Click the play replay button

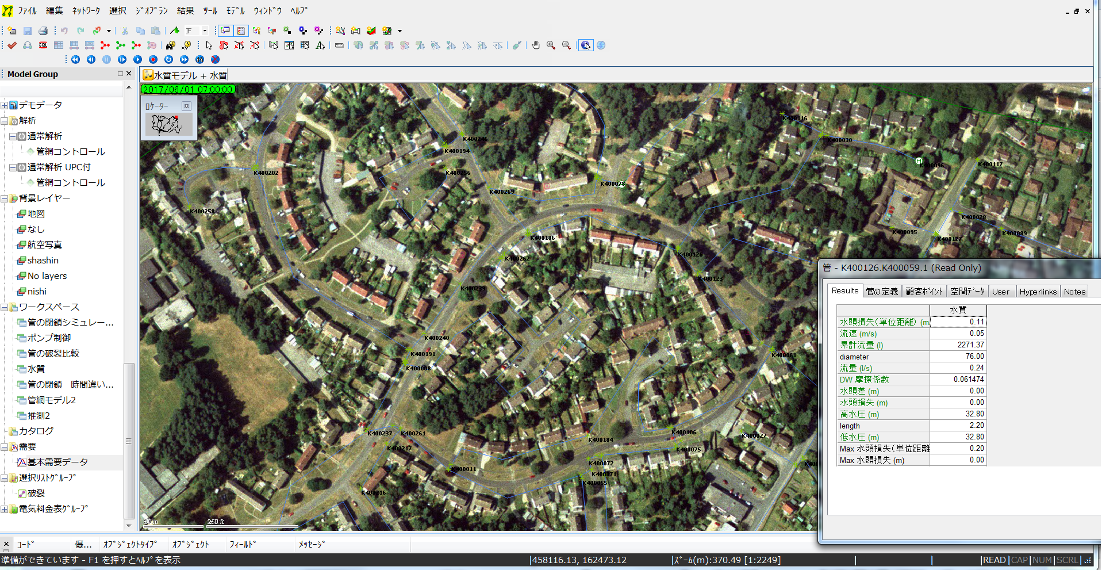pyautogui.click(x=137, y=59)
